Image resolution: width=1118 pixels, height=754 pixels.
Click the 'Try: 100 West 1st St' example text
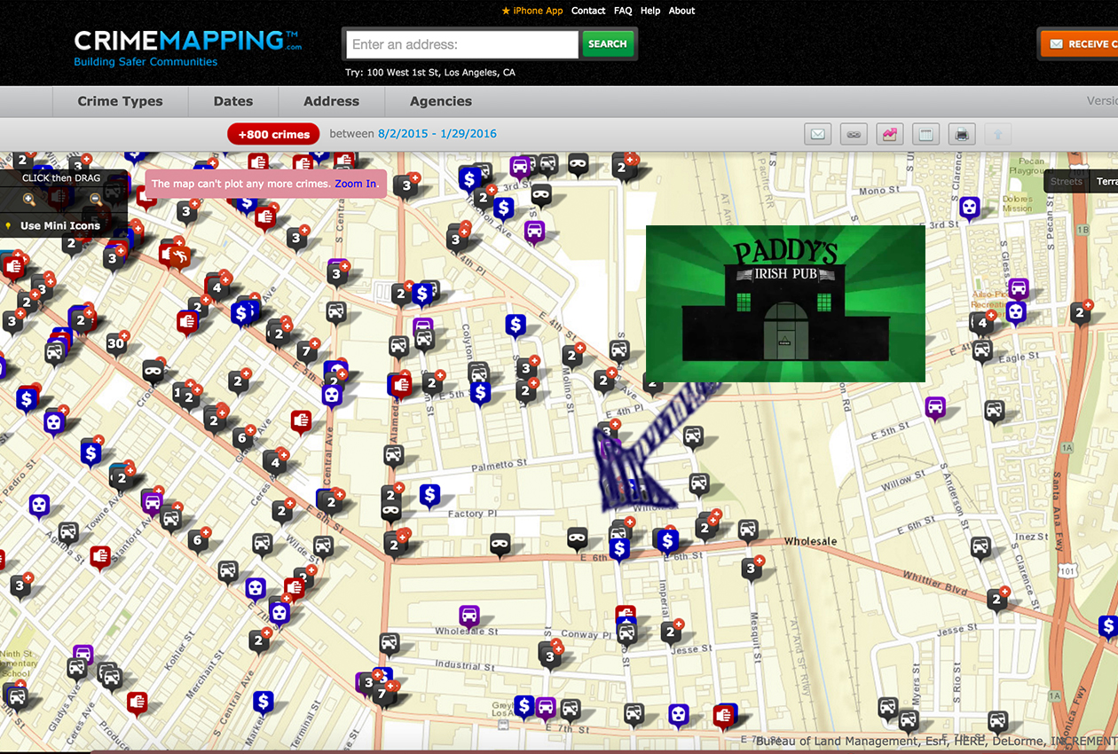point(430,73)
